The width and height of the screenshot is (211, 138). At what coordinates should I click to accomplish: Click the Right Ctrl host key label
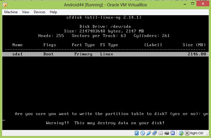pos(196,133)
